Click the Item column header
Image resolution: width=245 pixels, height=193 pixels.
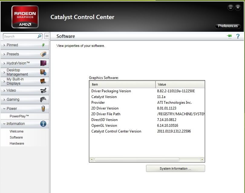click(x=122, y=84)
